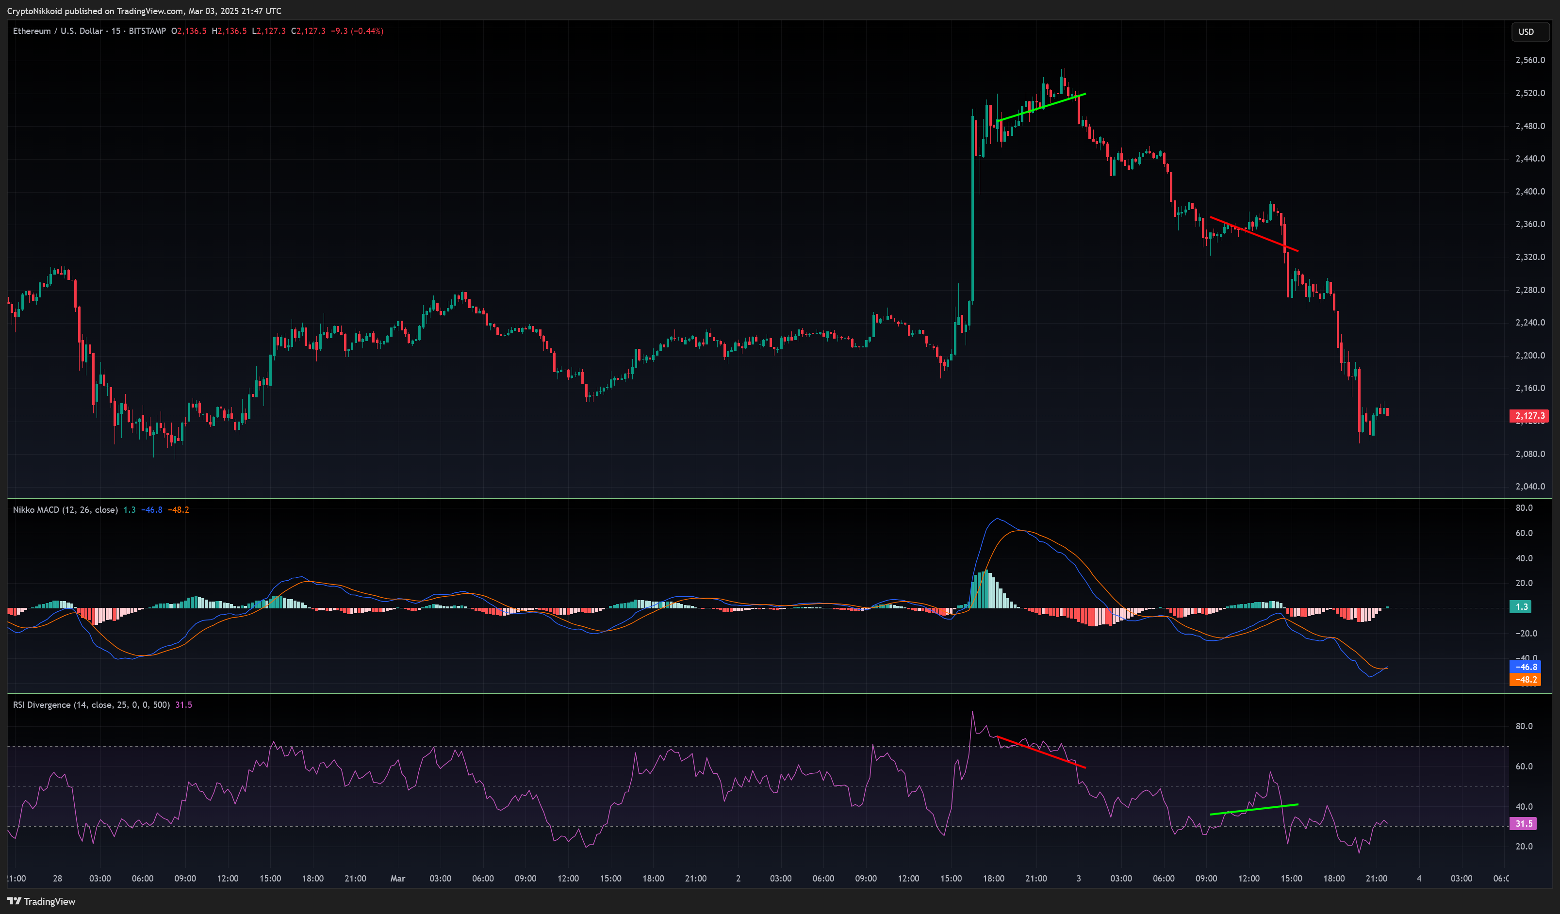Click the 2,560.0 price axis label
The image size is (1560, 914).
click(1530, 60)
